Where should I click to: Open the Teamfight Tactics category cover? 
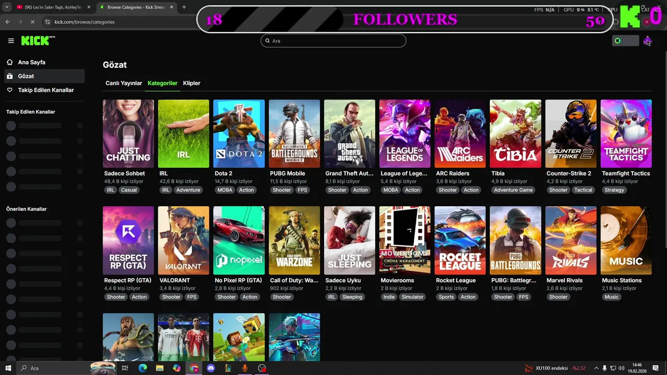click(626, 134)
